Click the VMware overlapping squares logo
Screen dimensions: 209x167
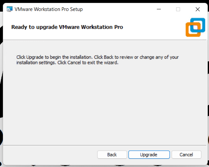(x=195, y=28)
